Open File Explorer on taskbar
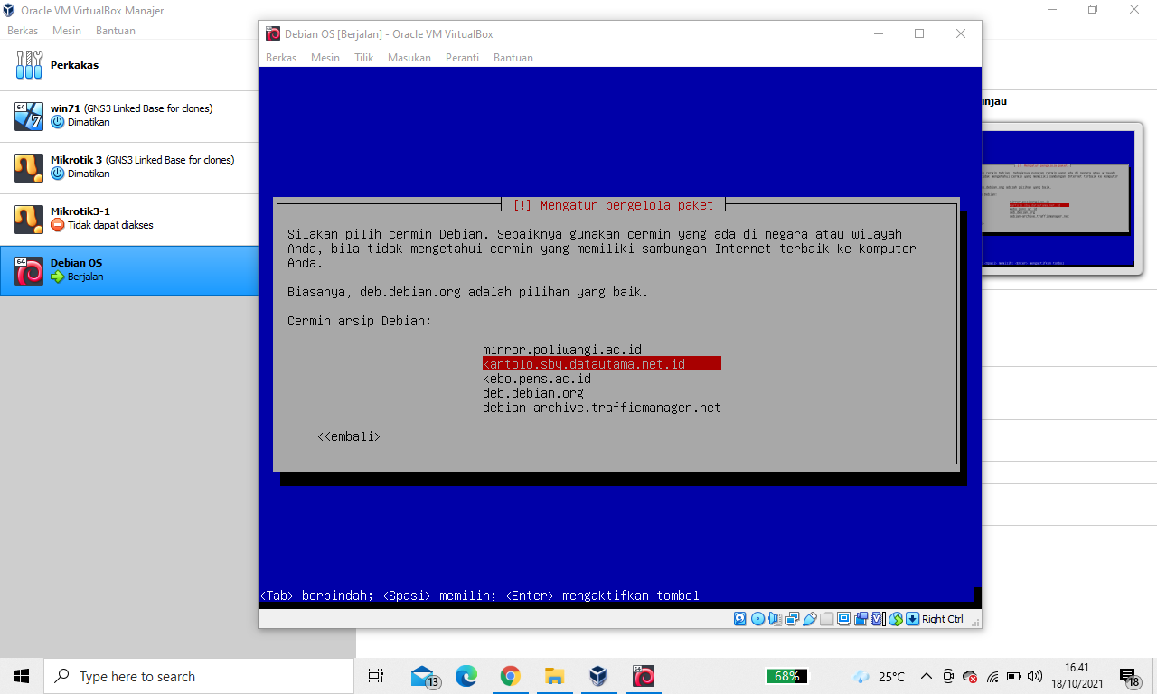 tap(554, 676)
